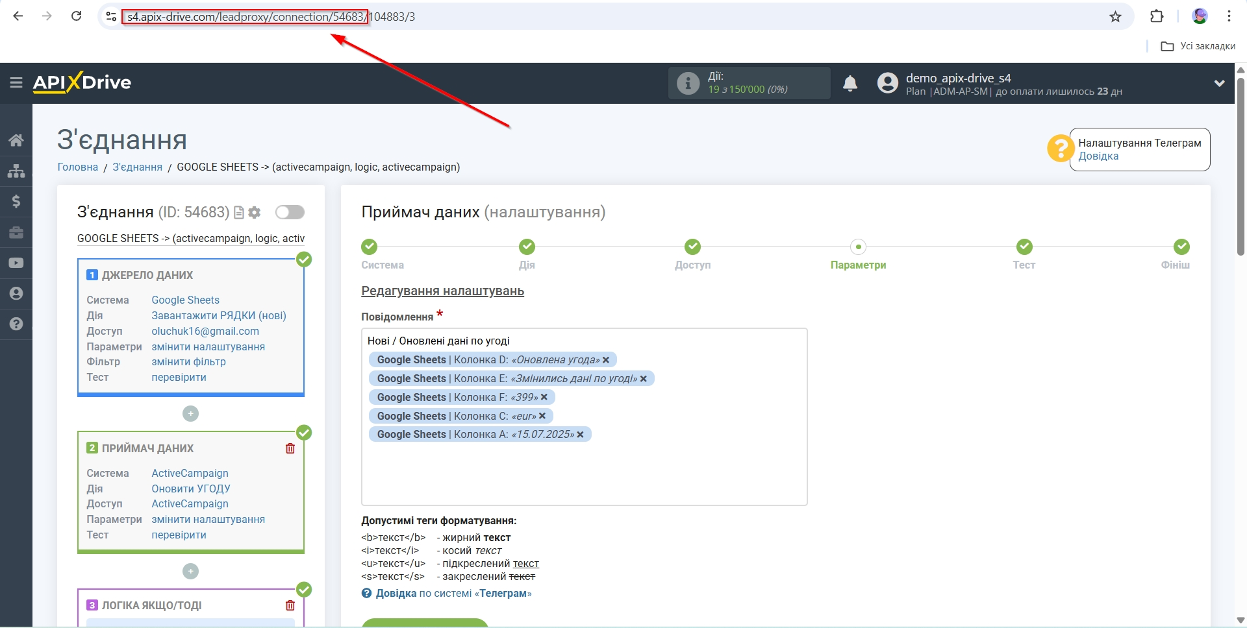Remove Колонка D «Оновлена угода» tag
The height and width of the screenshot is (628, 1247).
(606, 360)
